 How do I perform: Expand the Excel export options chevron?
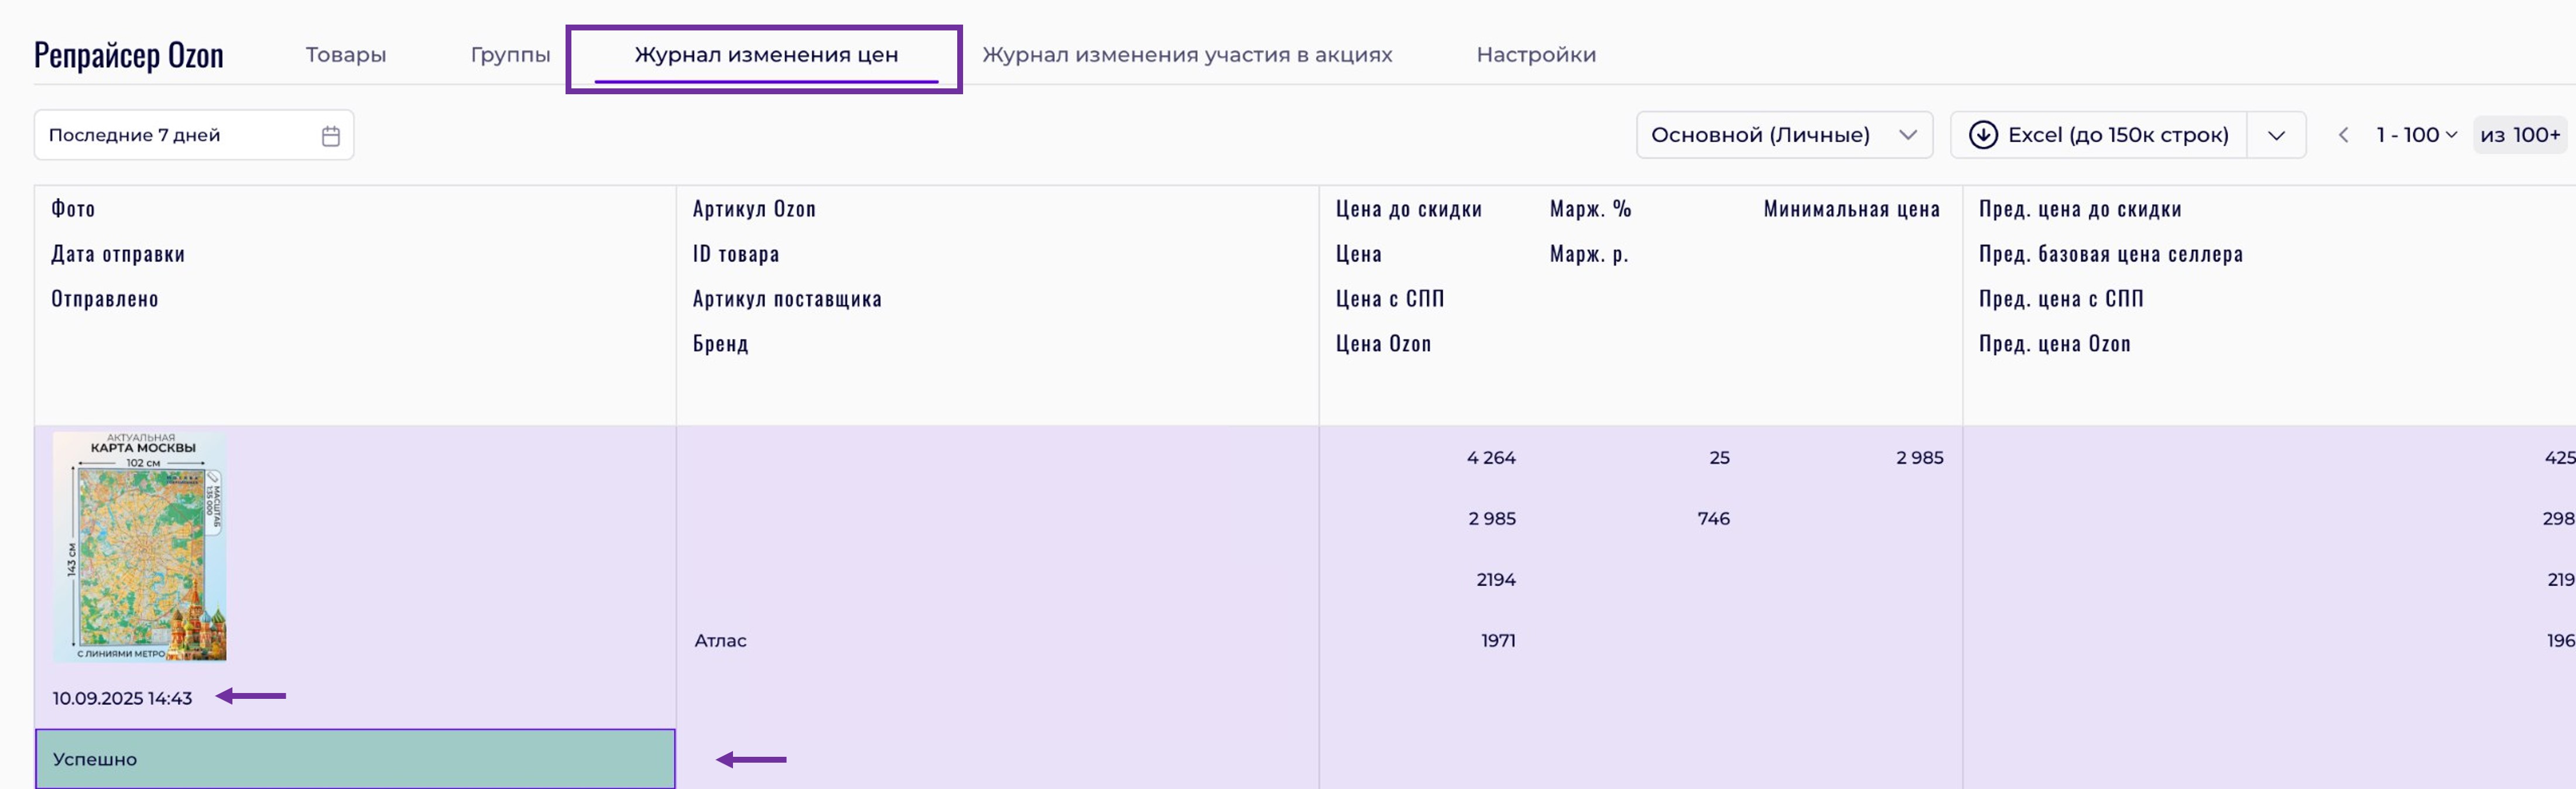coord(2275,135)
